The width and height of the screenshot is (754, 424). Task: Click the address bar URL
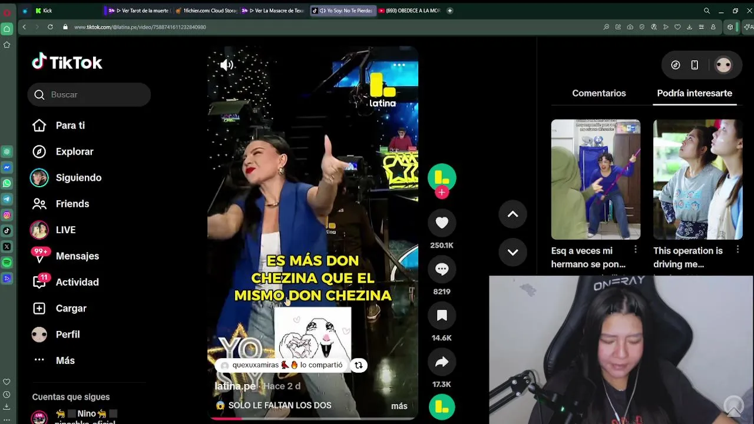click(x=140, y=27)
